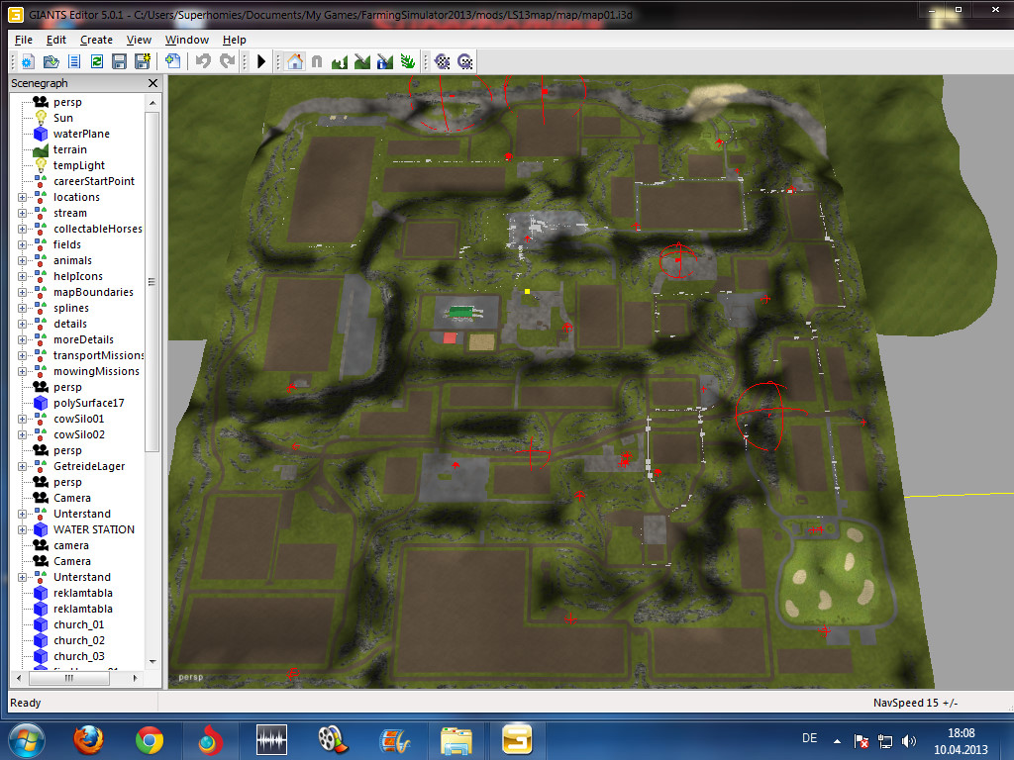Expand the cowSilo01 node
The image size is (1014, 760).
[22, 419]
